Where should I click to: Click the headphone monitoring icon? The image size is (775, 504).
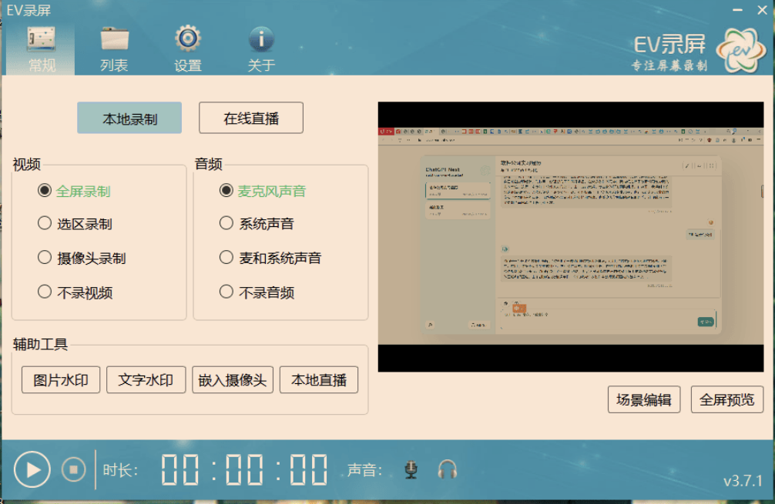coord(447,469)
